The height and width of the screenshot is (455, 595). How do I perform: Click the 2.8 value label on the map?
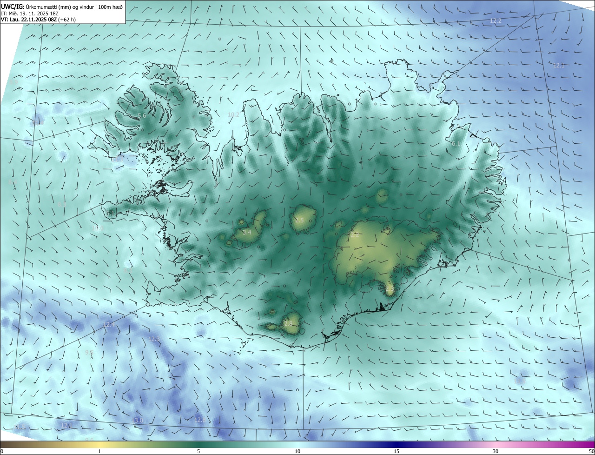[288, 323]
